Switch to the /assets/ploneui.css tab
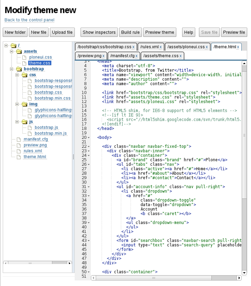 coord(186,47)
